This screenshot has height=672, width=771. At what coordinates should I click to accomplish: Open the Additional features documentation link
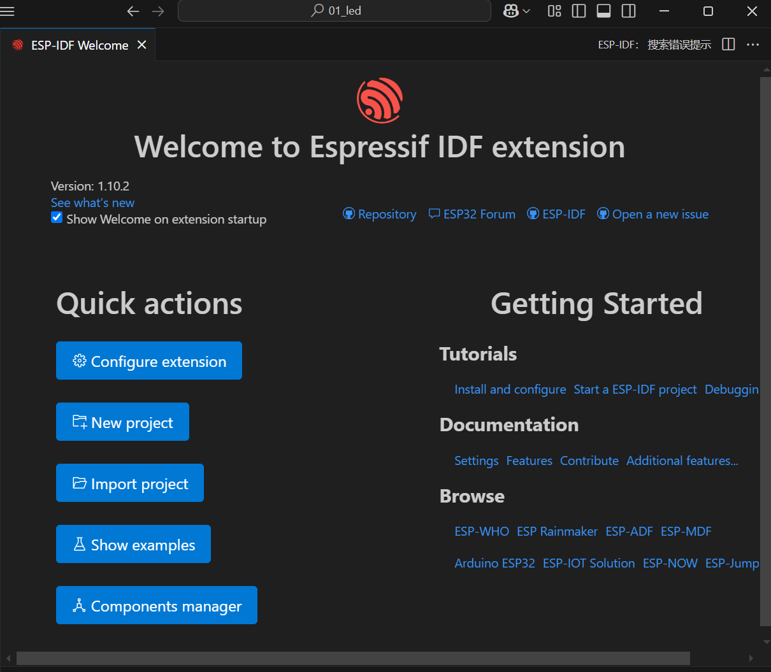[x=682, y=461]
